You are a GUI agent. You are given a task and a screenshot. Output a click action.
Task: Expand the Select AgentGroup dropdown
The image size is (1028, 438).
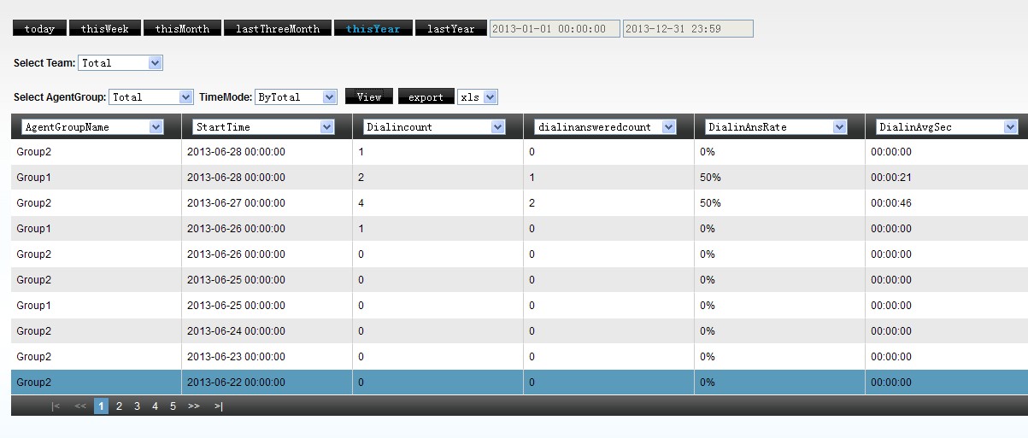click(x=151, y=97)
